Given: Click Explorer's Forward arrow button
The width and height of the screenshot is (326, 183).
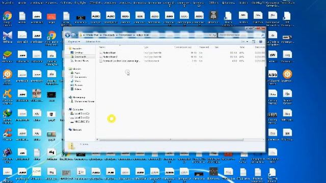Looking at the screenshot, I should tap(73, 35).
